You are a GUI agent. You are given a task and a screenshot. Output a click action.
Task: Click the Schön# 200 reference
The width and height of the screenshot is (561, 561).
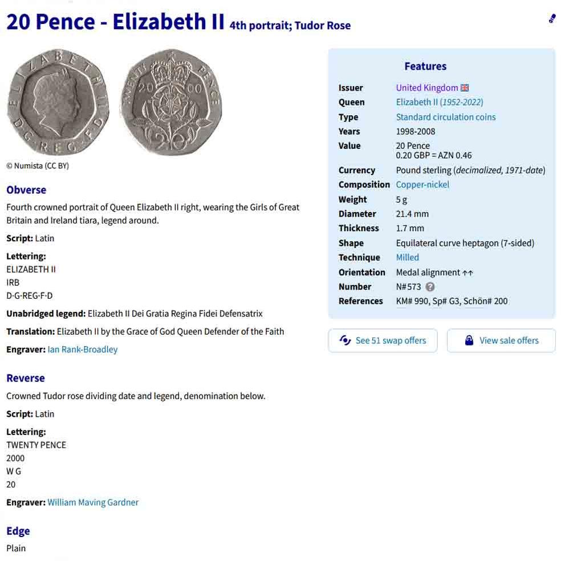pyautogui.click(x=486, y=301)
